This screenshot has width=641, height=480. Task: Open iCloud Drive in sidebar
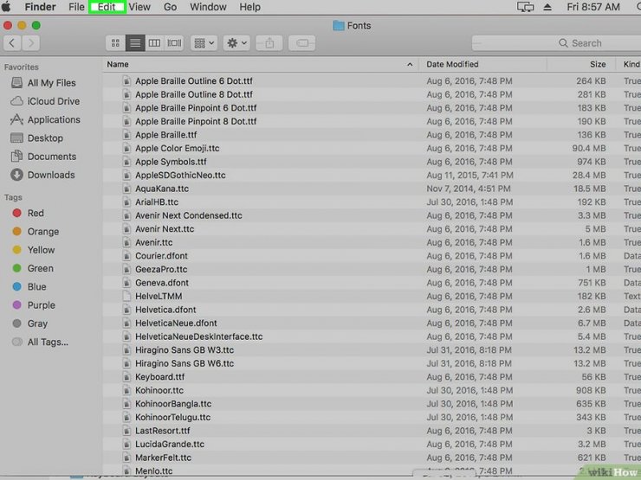(x=51, y=101)
